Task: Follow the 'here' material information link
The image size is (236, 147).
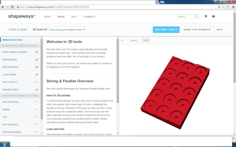Action: 108,89
